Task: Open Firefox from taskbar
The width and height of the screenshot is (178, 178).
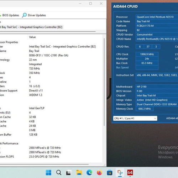Action: point(99,172)
